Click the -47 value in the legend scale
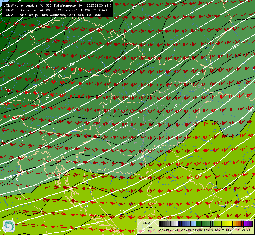Image resolution: width=255 pixels, height=235 pixels. (167, 230)
